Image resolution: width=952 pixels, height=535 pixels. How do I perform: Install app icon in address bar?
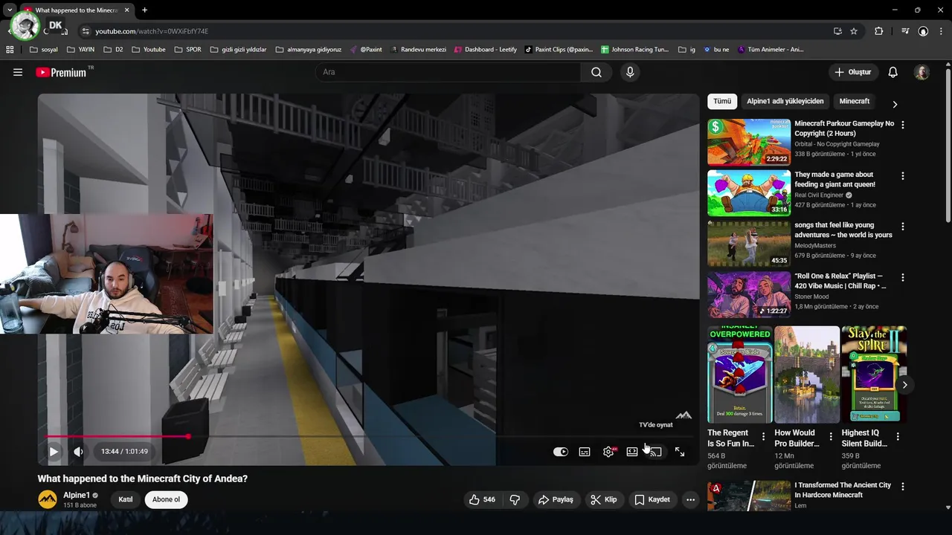click(837, 31)
